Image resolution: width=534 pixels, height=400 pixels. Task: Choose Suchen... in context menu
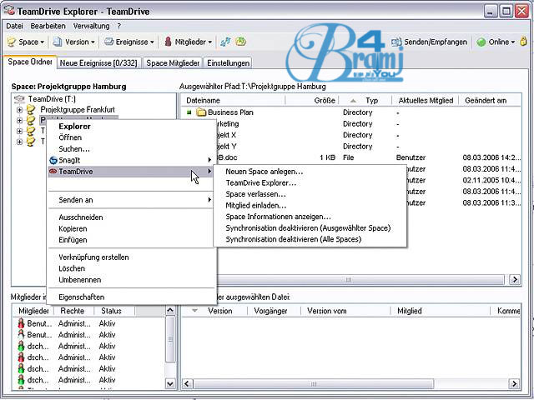(x=131, y=148)
